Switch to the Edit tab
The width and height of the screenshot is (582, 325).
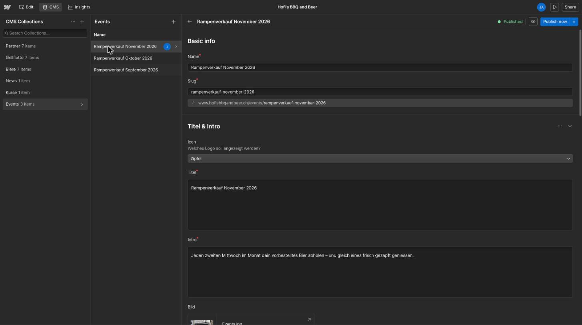pyautogui.click(x=26, y=7)
